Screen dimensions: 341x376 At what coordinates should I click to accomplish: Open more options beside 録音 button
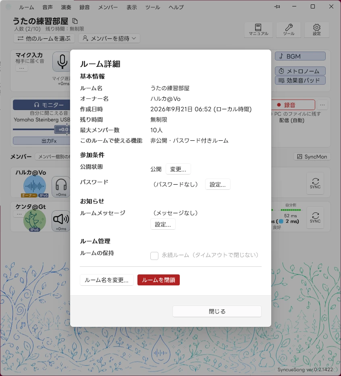322,105
